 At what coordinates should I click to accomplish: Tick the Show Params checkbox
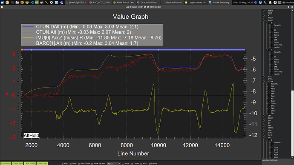(92, 163)
